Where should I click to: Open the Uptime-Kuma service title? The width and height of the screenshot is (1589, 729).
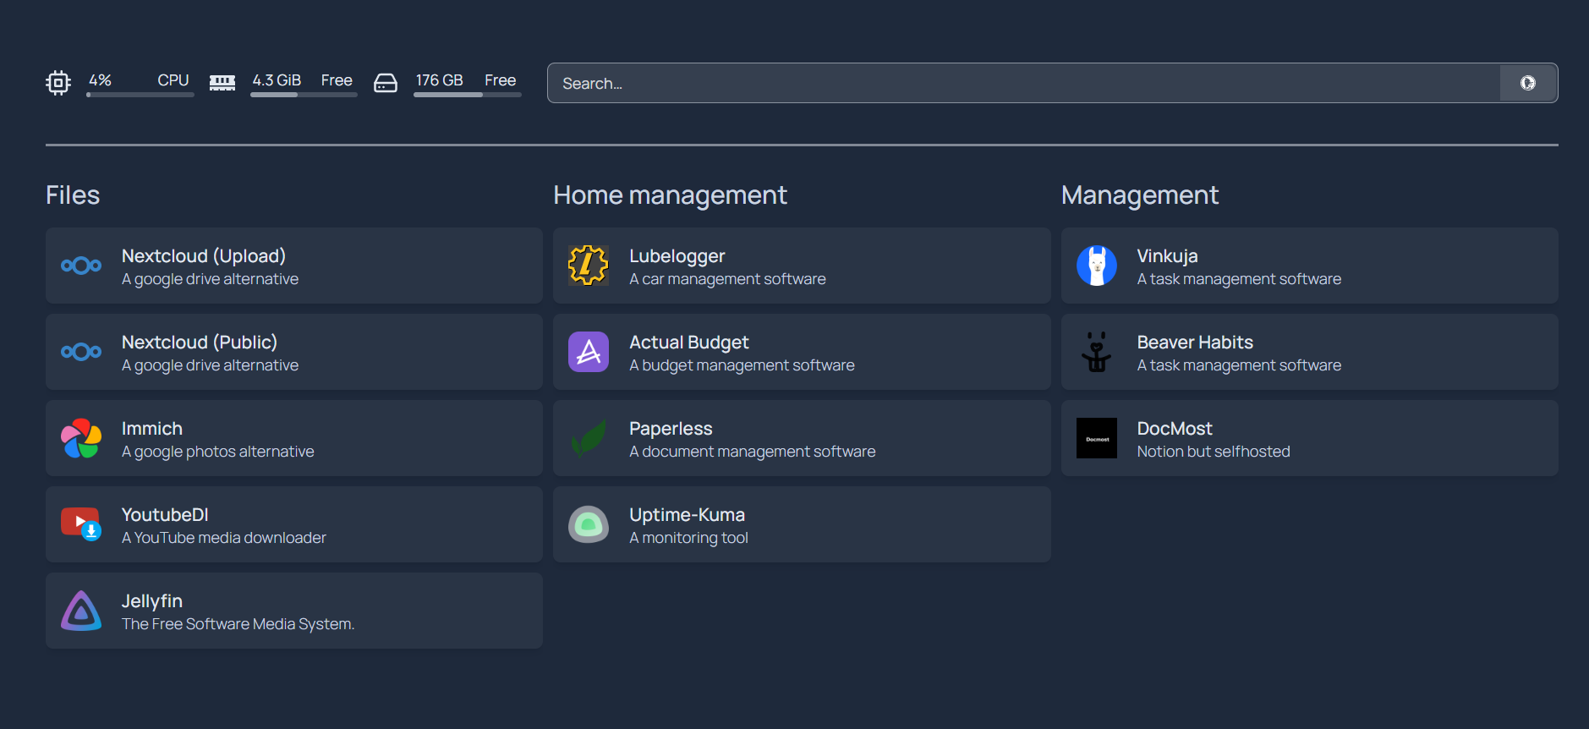coord(688,515)
